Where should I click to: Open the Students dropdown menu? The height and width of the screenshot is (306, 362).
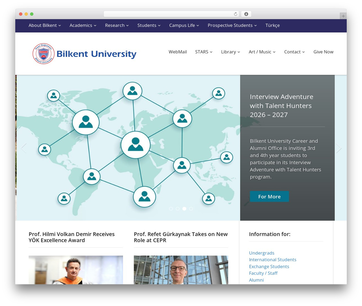[149, 25]
